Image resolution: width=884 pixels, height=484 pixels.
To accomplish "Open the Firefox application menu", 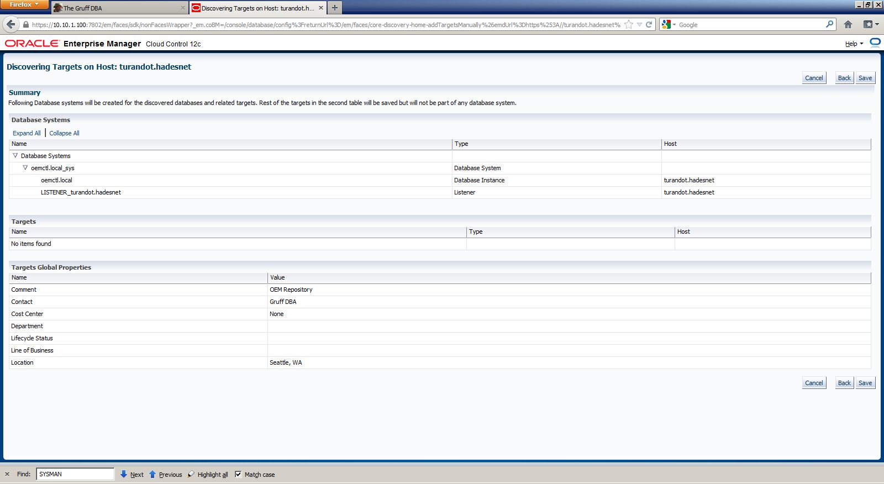I will click(24, 4).
